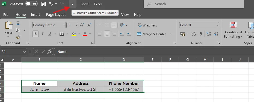Image resolution: width=254 pixels, height=102 pixels.
Task: Open the font size 11 dropdown
Action: (x=72, y=25)
